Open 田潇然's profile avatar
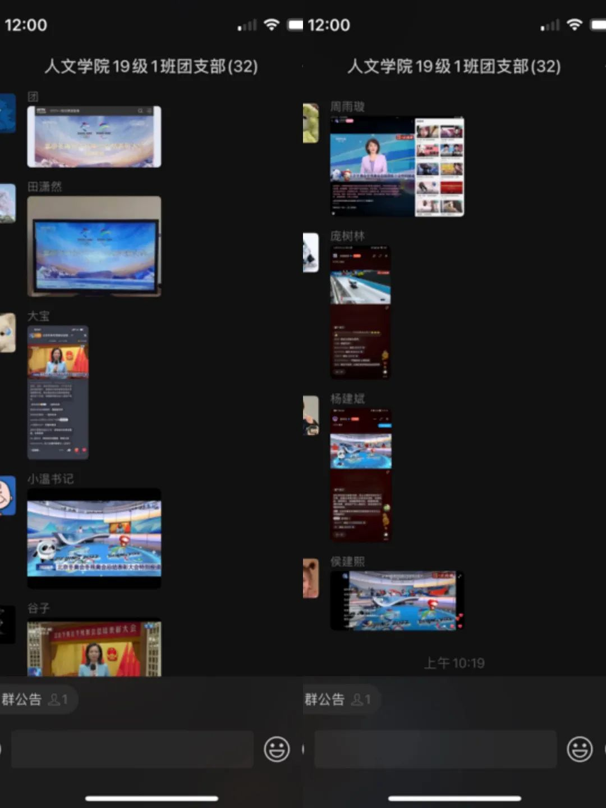 pos(7,203)
